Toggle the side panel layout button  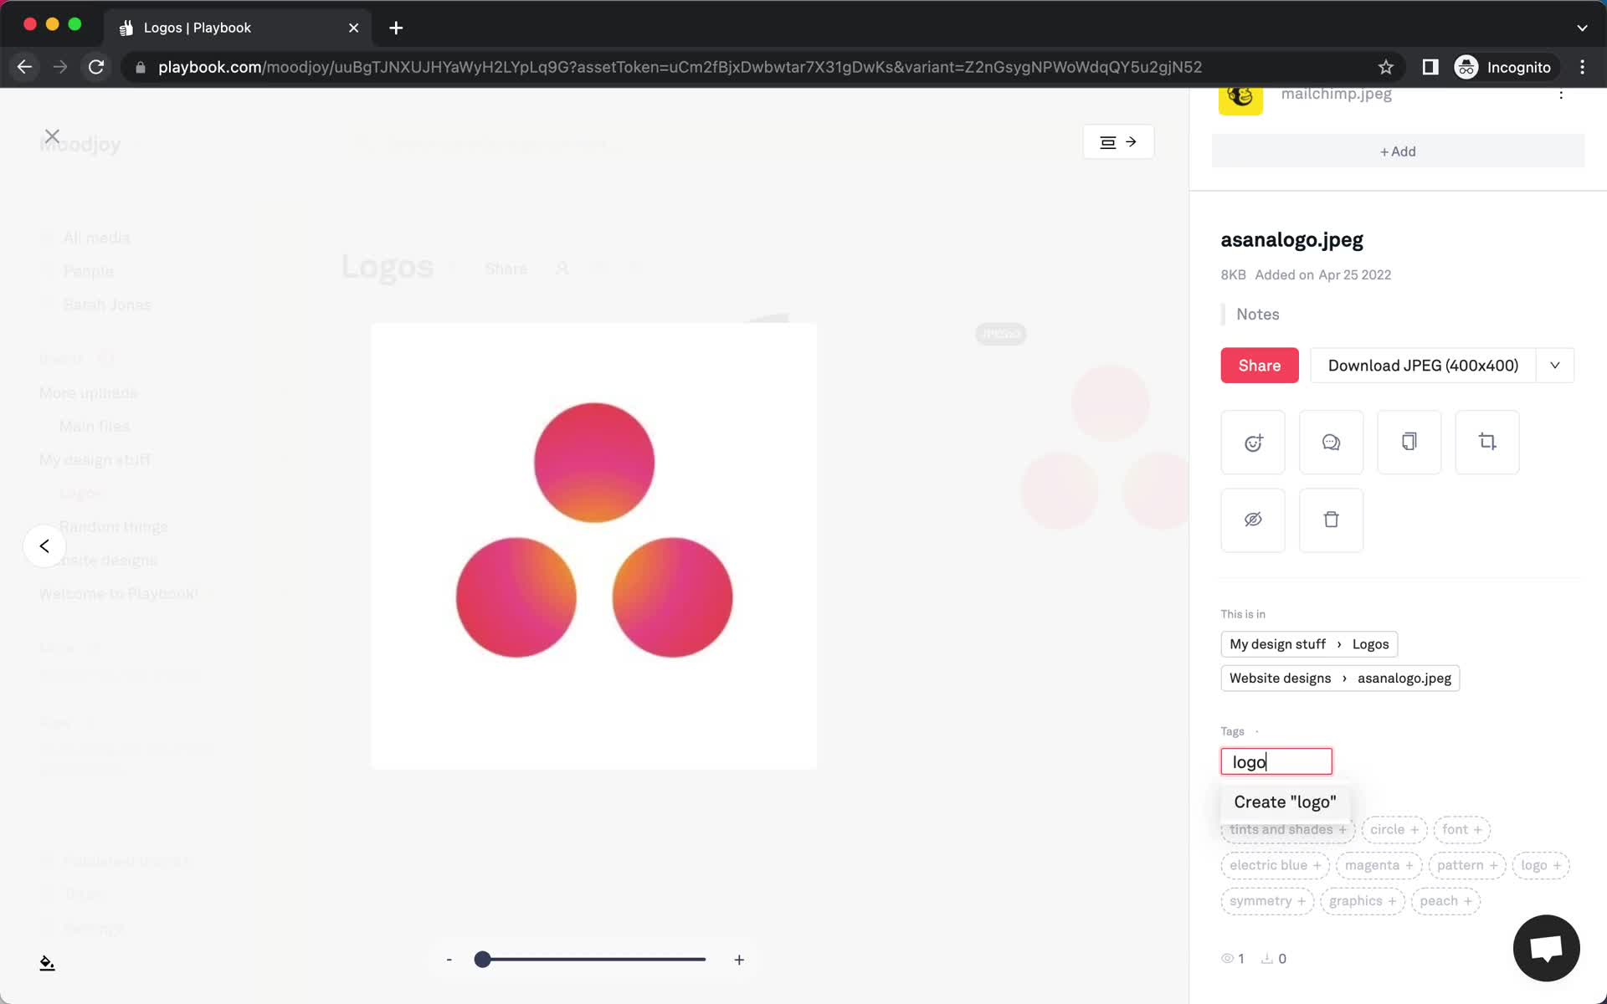(1118, 142)
